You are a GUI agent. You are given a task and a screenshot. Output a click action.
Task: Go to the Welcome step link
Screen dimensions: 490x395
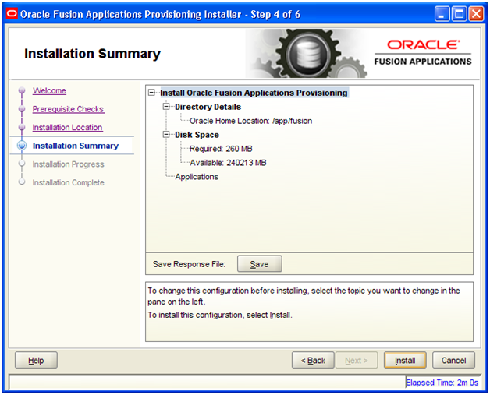point(49,90)
